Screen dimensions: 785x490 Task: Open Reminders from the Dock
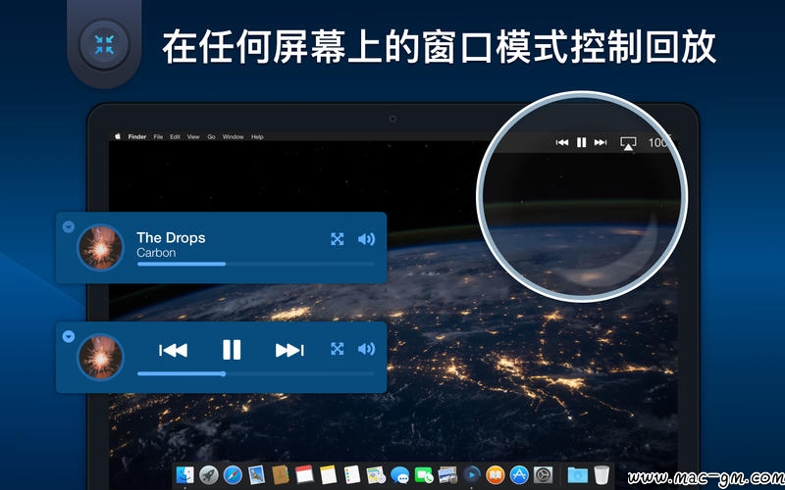point(352,474)
